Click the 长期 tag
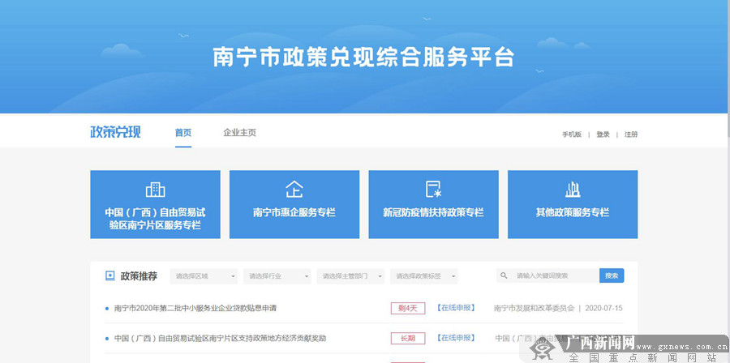The width and height of the screenshot is (730, 363). pyautogui.click(x=408, y=339)
